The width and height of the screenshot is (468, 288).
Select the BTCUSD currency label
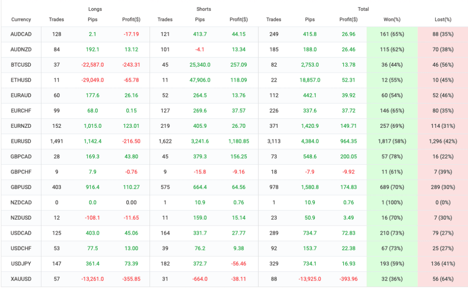click(x=21, y=65)
